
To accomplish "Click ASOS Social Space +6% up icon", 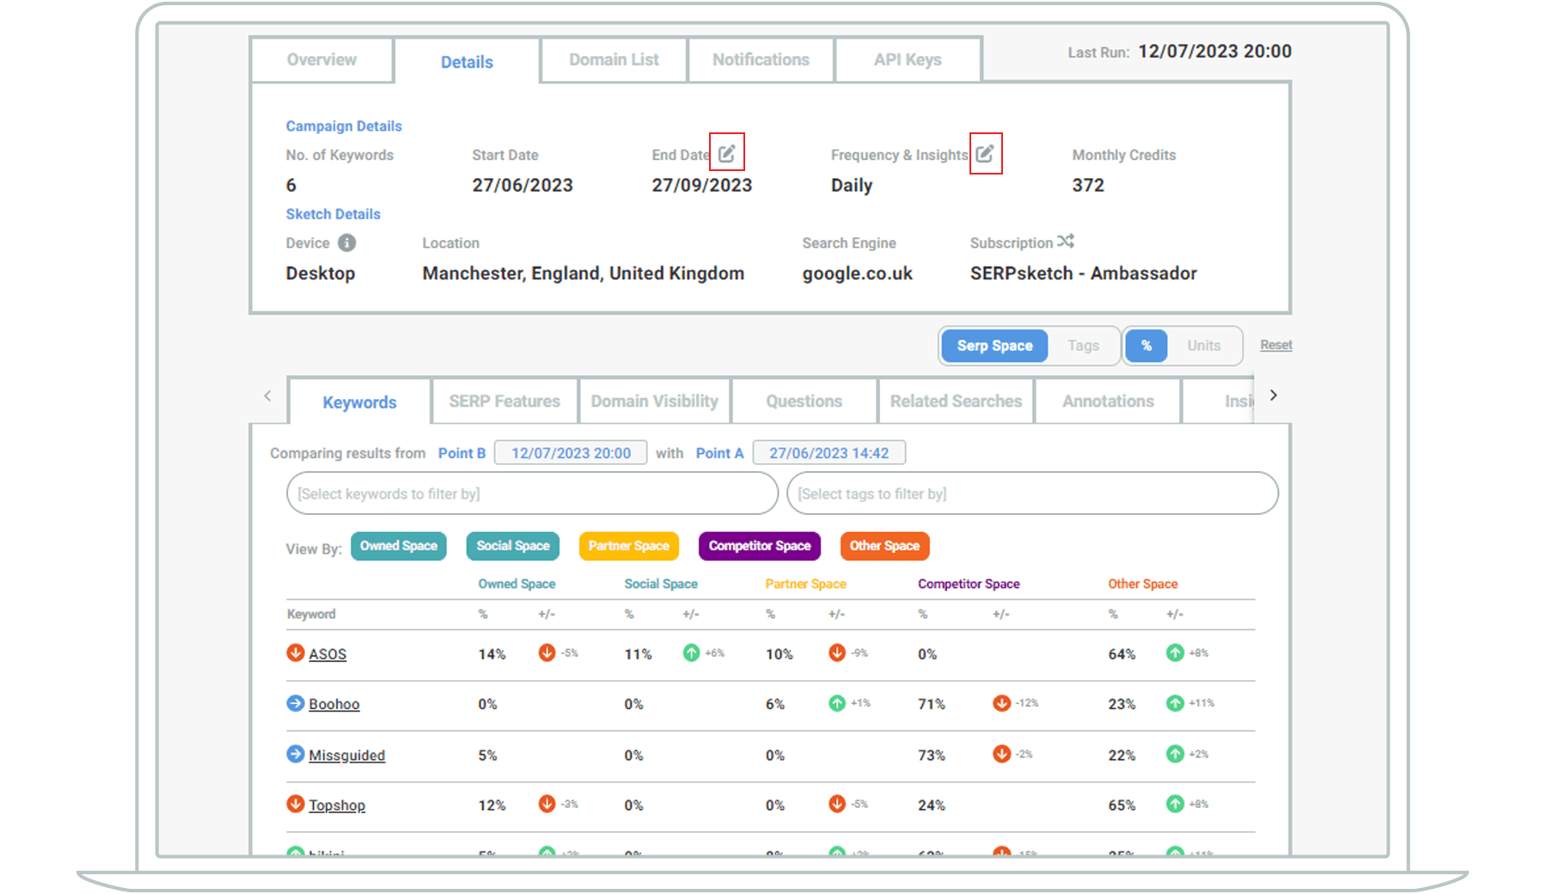I will (691, 652).
